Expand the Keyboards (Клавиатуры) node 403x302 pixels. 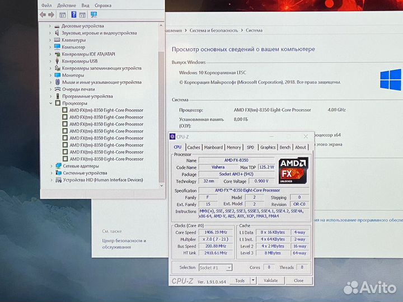coord(50,40)
